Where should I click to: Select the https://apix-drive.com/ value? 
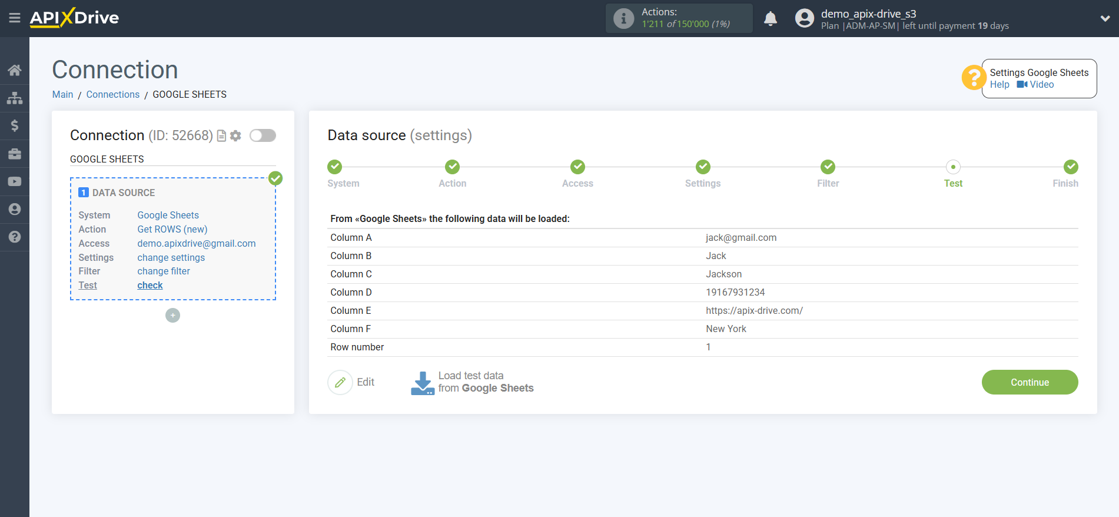pos(754,311)
